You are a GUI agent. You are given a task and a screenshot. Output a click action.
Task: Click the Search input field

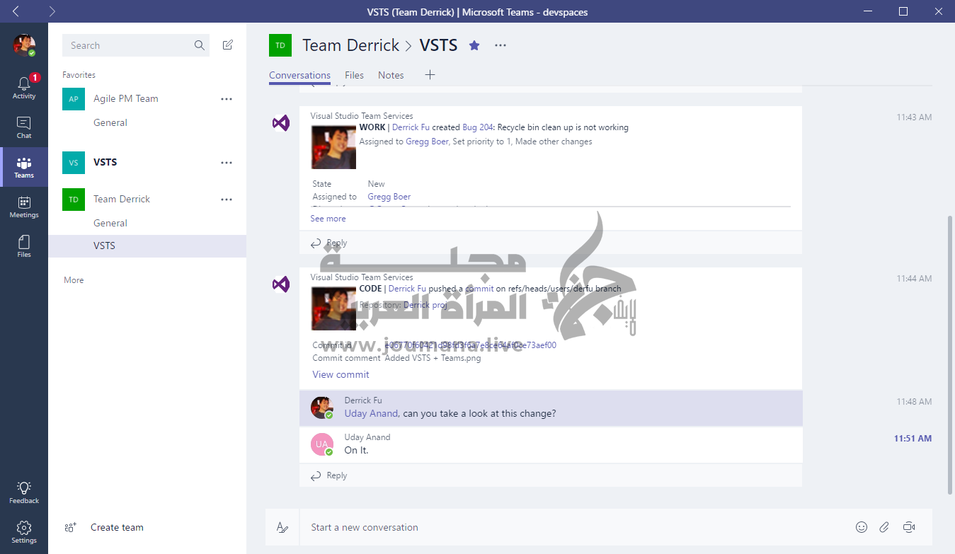[130, 45]
